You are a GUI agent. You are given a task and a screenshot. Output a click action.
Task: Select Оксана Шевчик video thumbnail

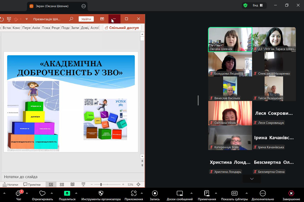click(230, 39)
